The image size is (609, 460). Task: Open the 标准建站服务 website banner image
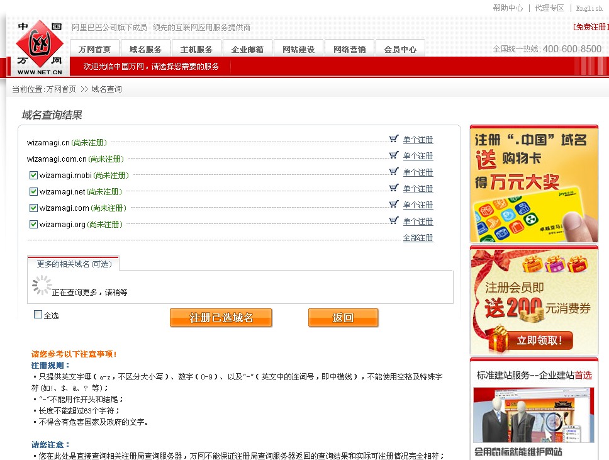pyautogui.click(x=534, y=415)
